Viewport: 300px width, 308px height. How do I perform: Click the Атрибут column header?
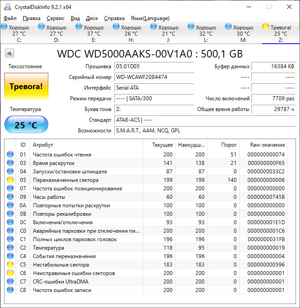(86, 145)
